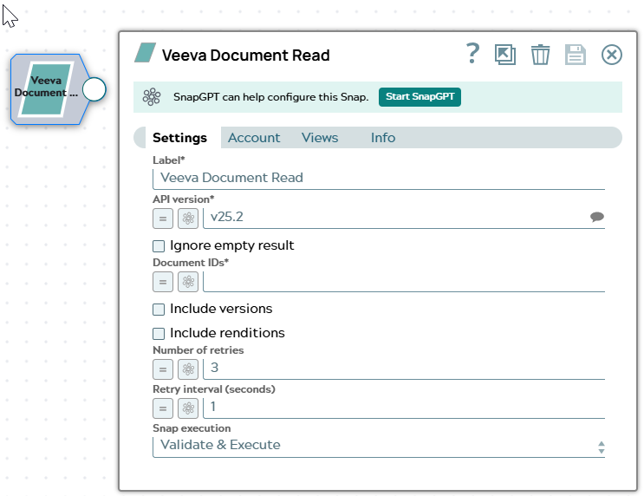This screenshot has height=496, width=644.
Task: Close the Veeva Document Read dialog
Action: click(612, 55)
